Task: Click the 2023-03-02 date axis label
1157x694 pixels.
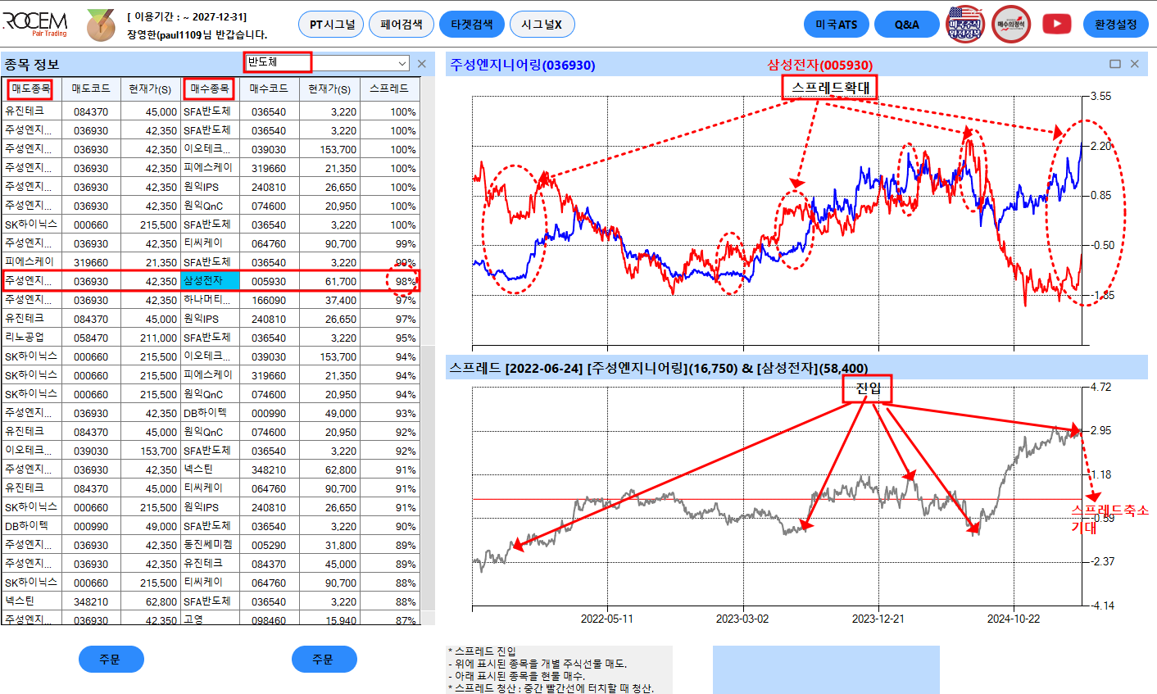Action: [x=742, y=619]
